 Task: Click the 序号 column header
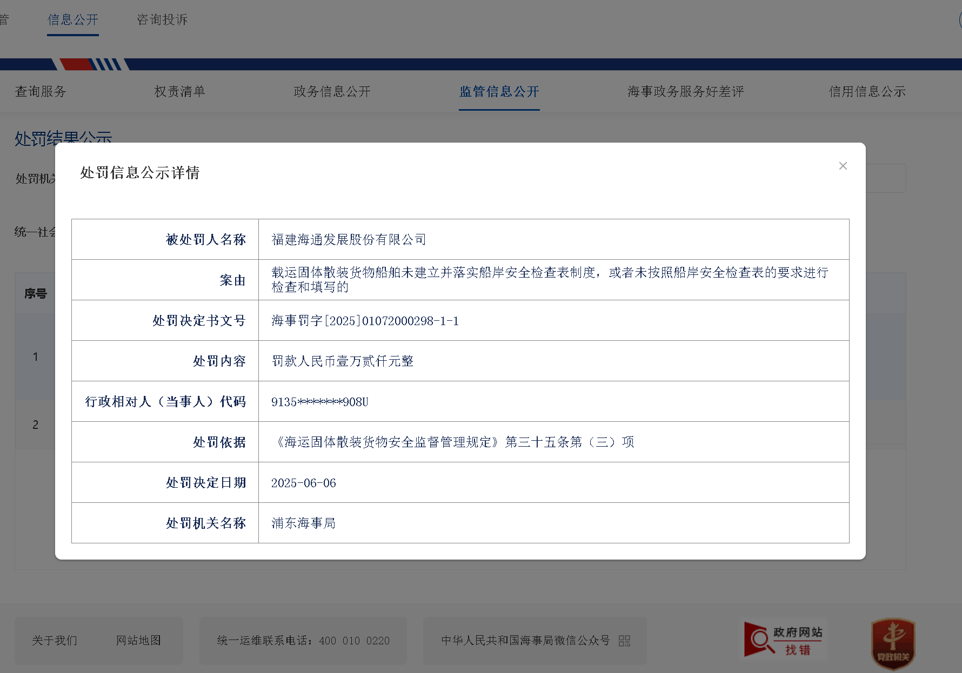click(36, 293)
